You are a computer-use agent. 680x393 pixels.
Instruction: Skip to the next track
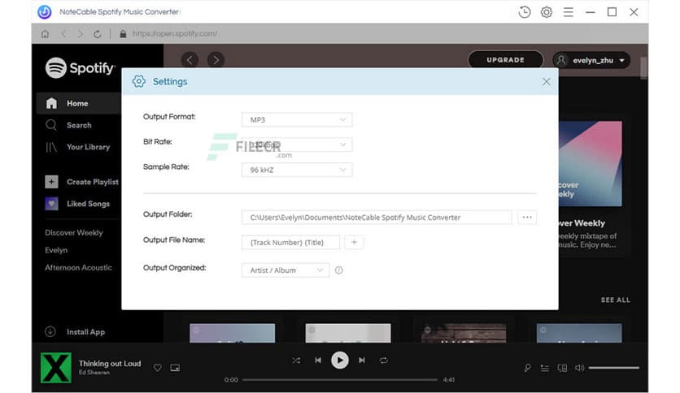pos(362,360)
